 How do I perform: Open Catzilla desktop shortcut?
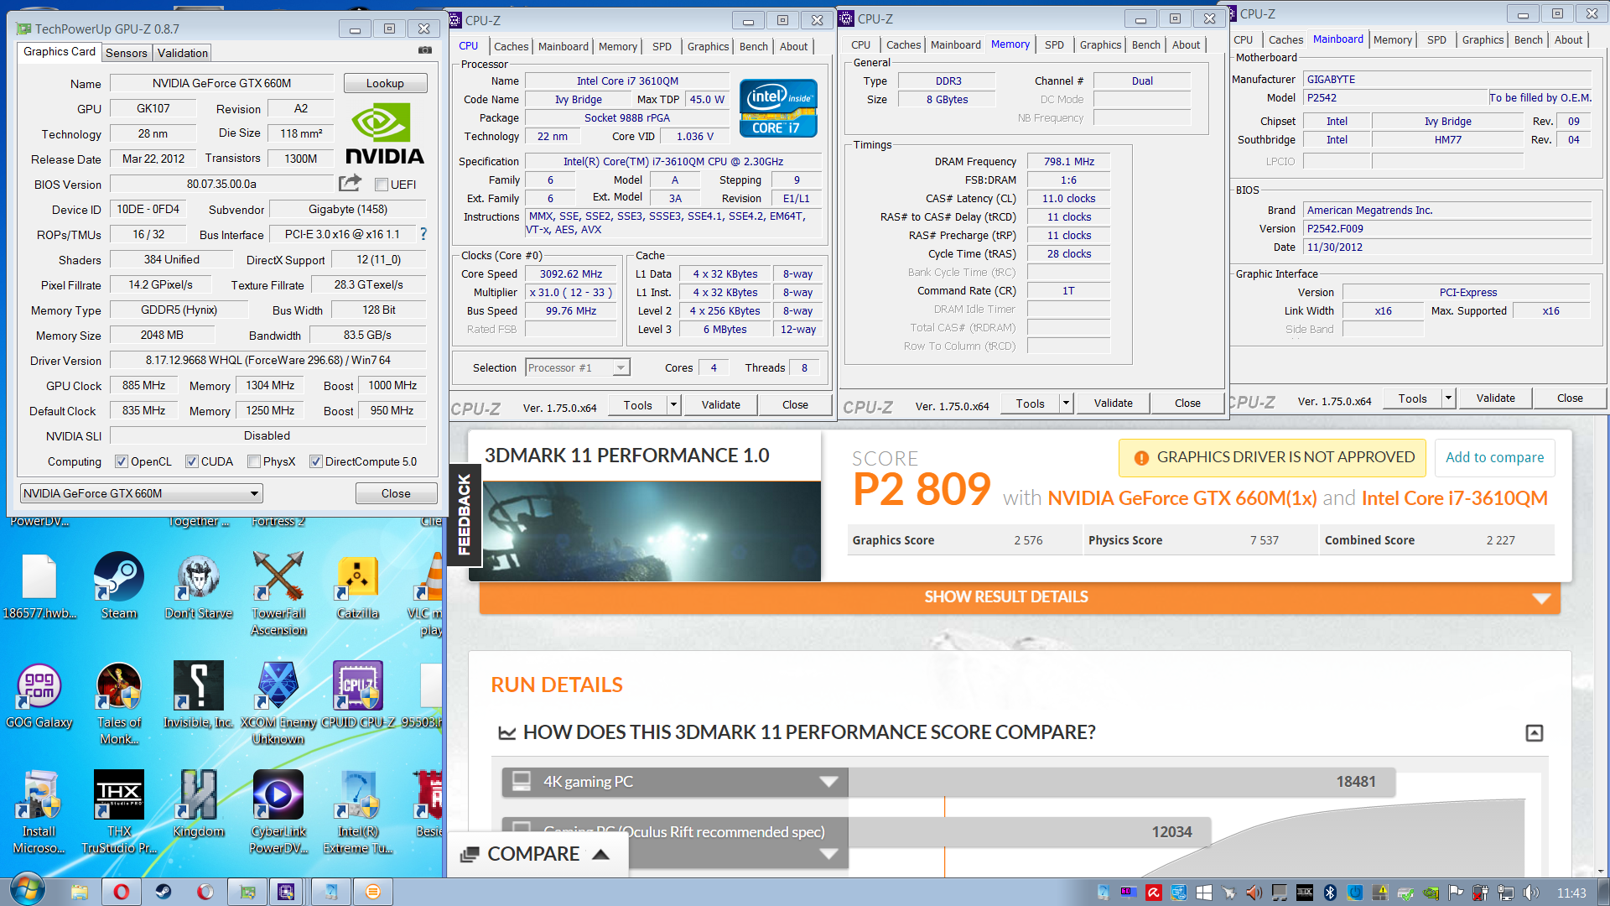(358, 586)
